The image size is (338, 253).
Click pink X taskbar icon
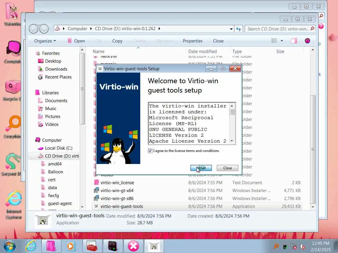coord(133,246)
